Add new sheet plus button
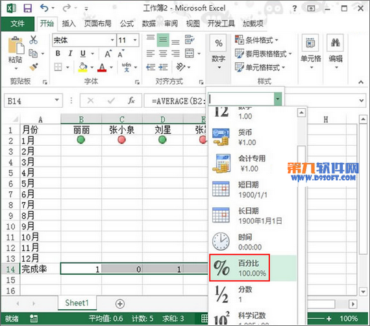This screenshot has height=326, width=370. point(120,303)
